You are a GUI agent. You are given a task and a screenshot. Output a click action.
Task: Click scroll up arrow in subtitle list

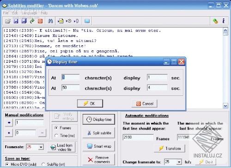point(225,30)
